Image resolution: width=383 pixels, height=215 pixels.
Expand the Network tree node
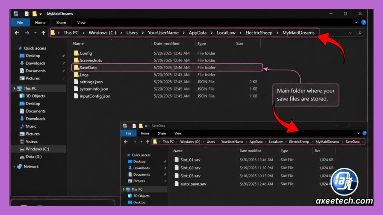tap(14, 167)
